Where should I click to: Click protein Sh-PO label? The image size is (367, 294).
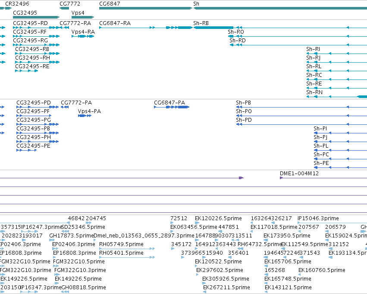pos(244,111)
